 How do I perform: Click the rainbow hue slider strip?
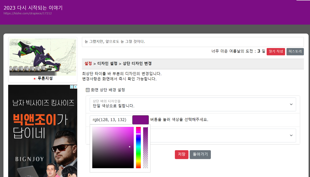tap(138, 148)
